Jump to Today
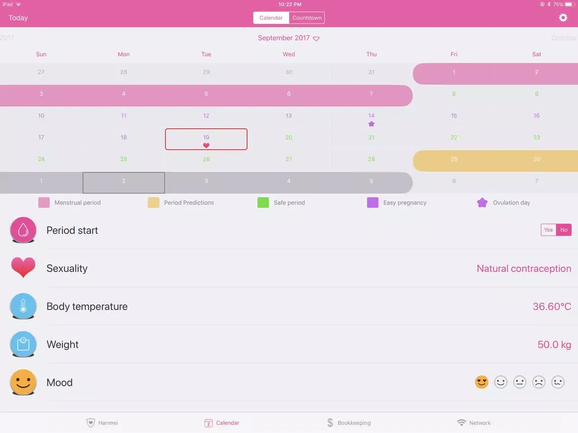Screen dimensions: 578x433 pyautogui.click(x=18, y=18)
